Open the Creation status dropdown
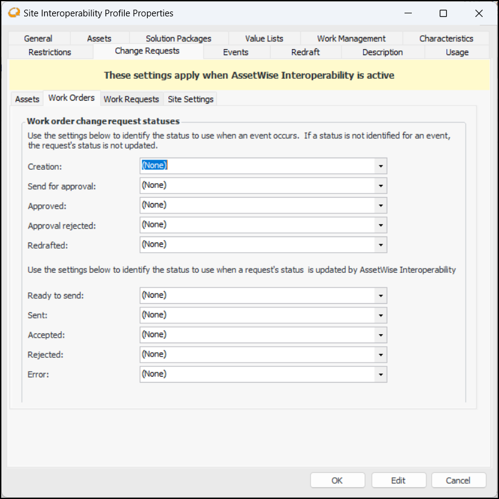 click(x=380, y=166)
